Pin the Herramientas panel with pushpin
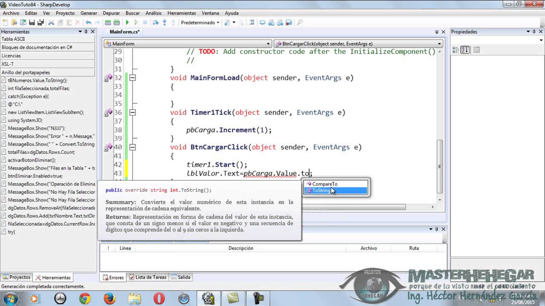The width and height of the screenshot is (545, 306). pos(86,31)
